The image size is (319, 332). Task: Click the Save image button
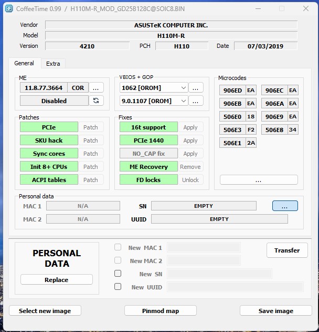(x=275, y=311)
